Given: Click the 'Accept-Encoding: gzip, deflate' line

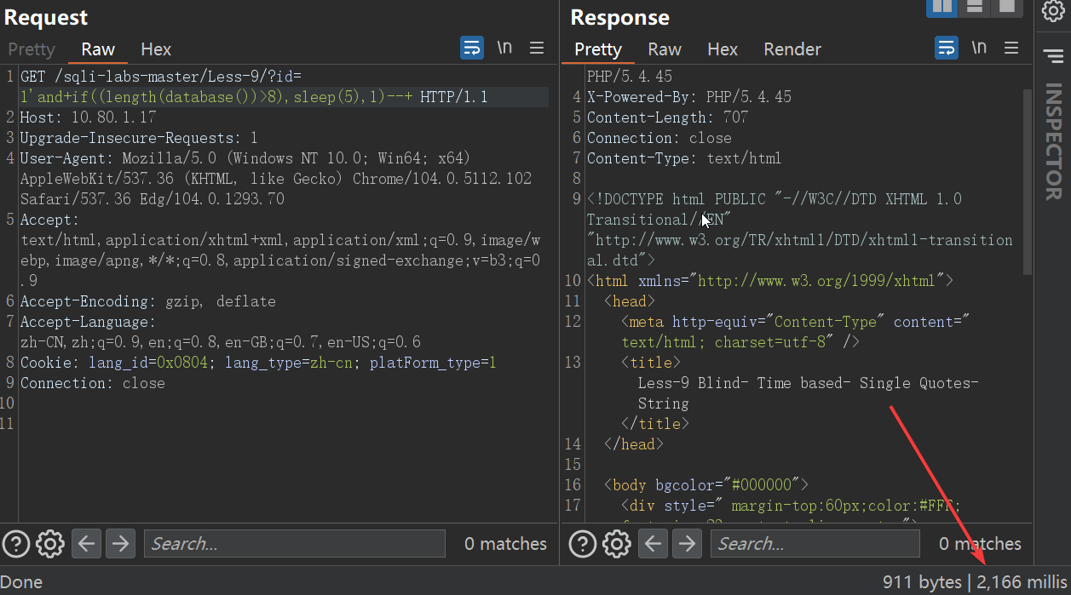Looking at the screenshot, I should click(148, 301).
